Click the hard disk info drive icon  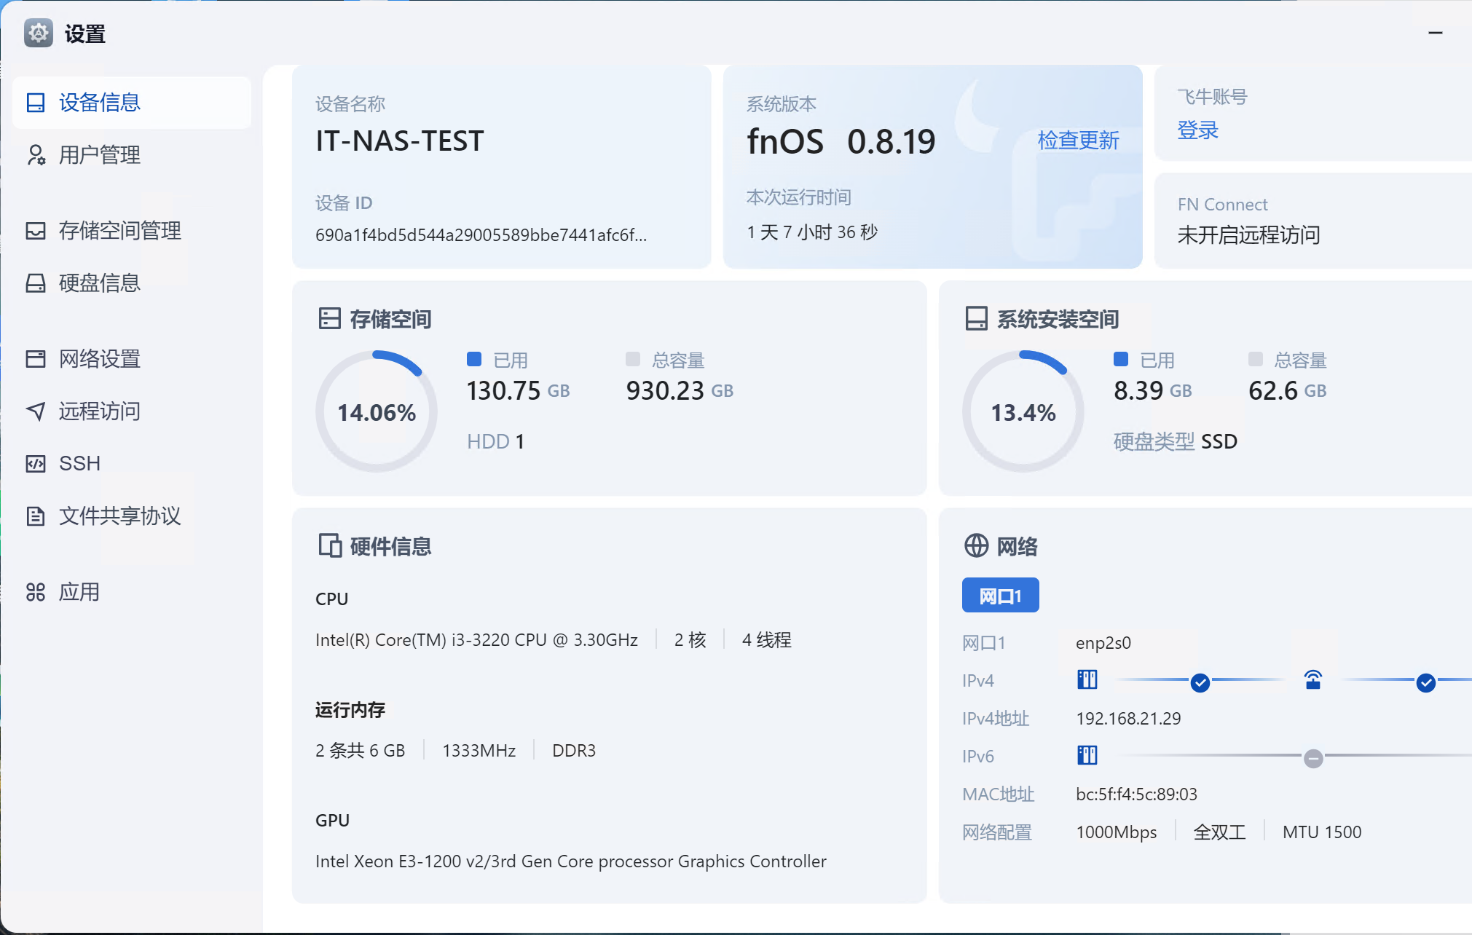(36, 283)
